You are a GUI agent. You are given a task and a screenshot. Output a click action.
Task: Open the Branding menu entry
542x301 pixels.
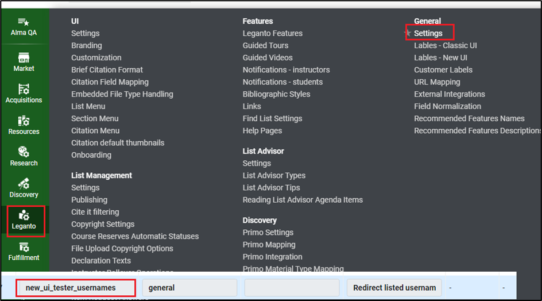87,45
